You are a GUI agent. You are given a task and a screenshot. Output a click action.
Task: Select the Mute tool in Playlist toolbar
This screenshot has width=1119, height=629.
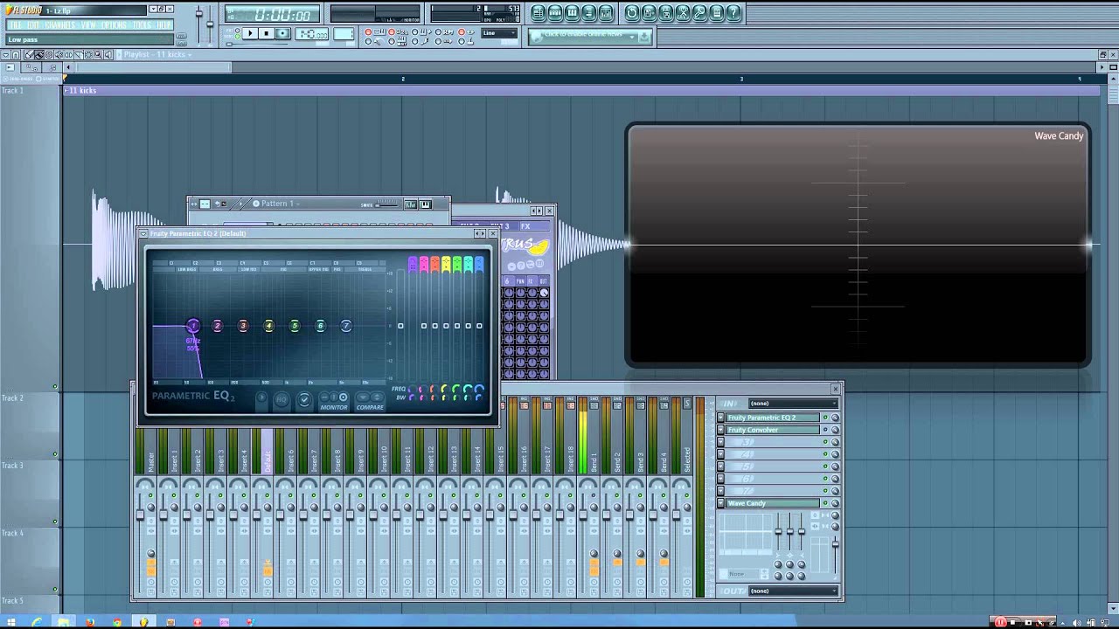[59, 54]
